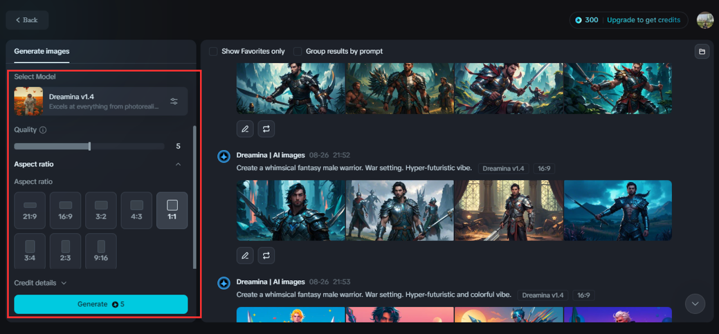Open fourth thumbnail in the 21:52 row
The image size is (719, 334).
pos(618,211)
